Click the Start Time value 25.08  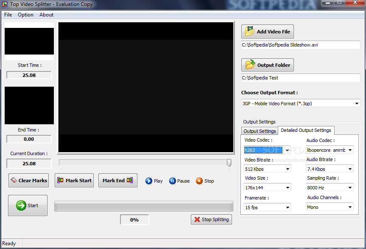click(29, 75)
